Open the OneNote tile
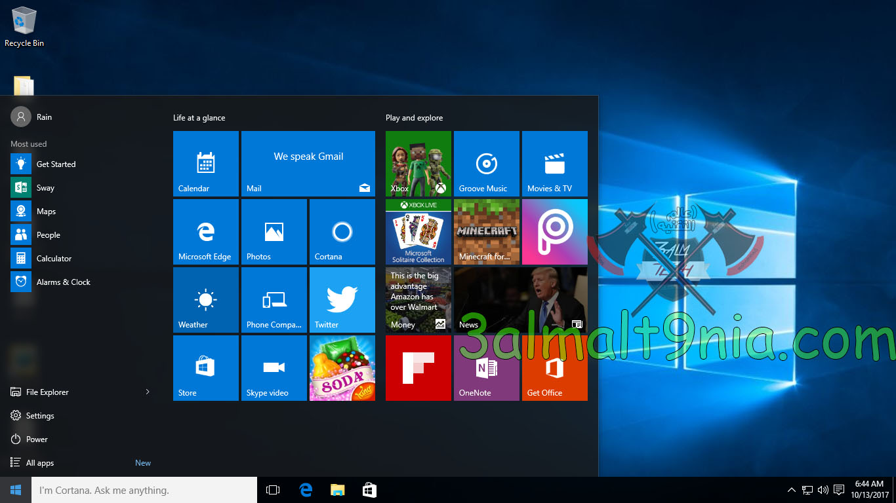This screenshot has height=503, width=896. point(487,368)
